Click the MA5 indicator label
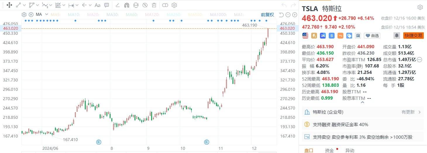427x153 pixels. [56, 15]
